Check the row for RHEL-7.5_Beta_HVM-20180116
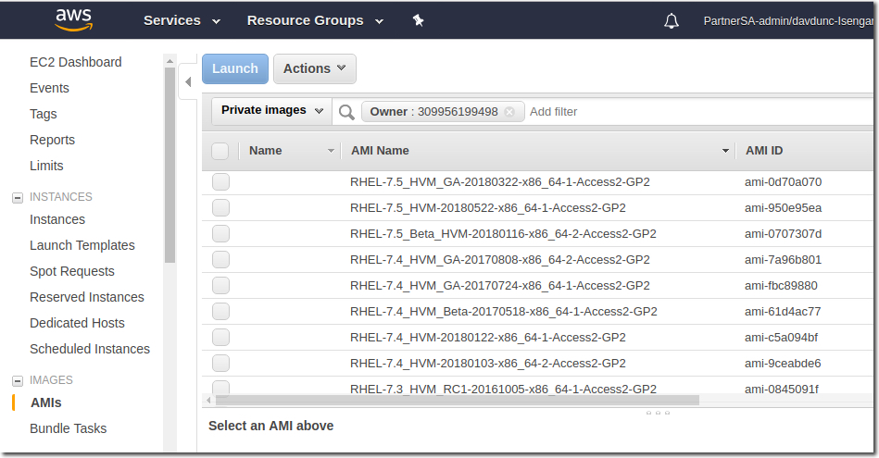The height and width of the screenshot is (458, 879). 220,233
